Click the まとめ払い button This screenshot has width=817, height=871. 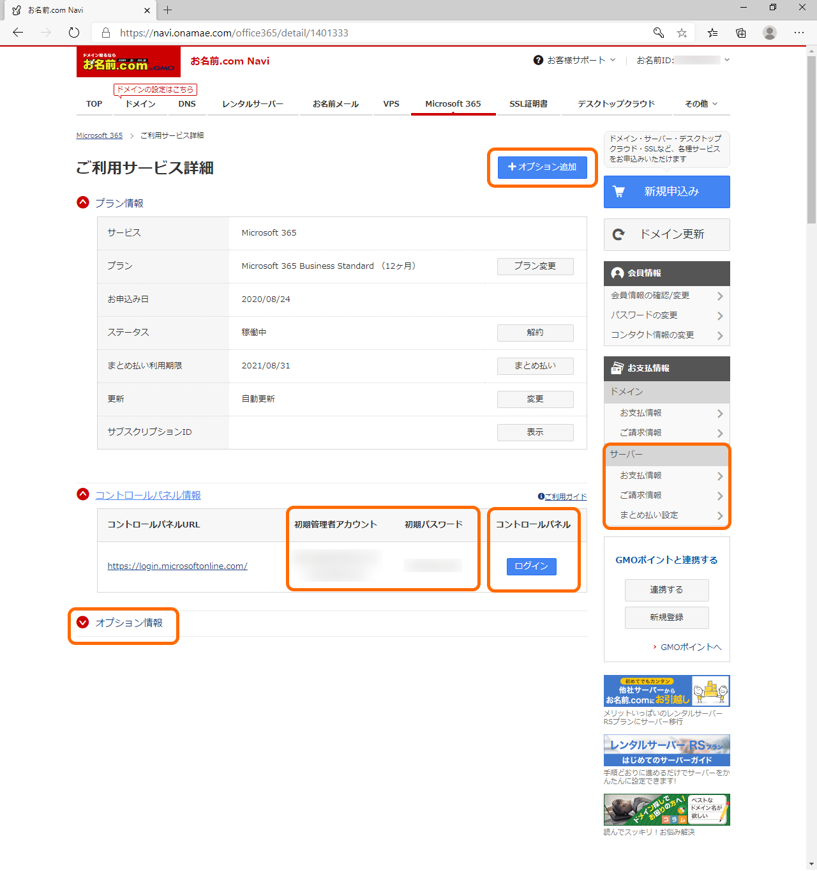pyautogui.click(x=536, y=366)
